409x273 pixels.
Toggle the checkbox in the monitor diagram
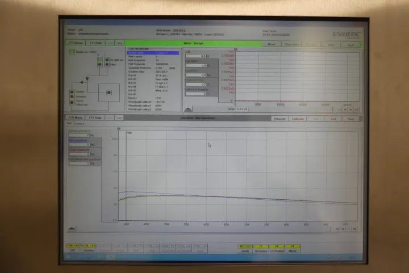tap(72, 52)
